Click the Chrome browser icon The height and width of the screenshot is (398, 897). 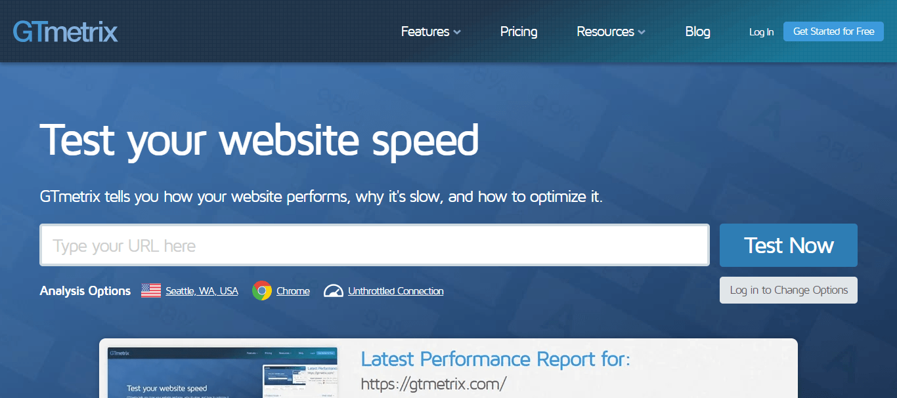(262, 290)
